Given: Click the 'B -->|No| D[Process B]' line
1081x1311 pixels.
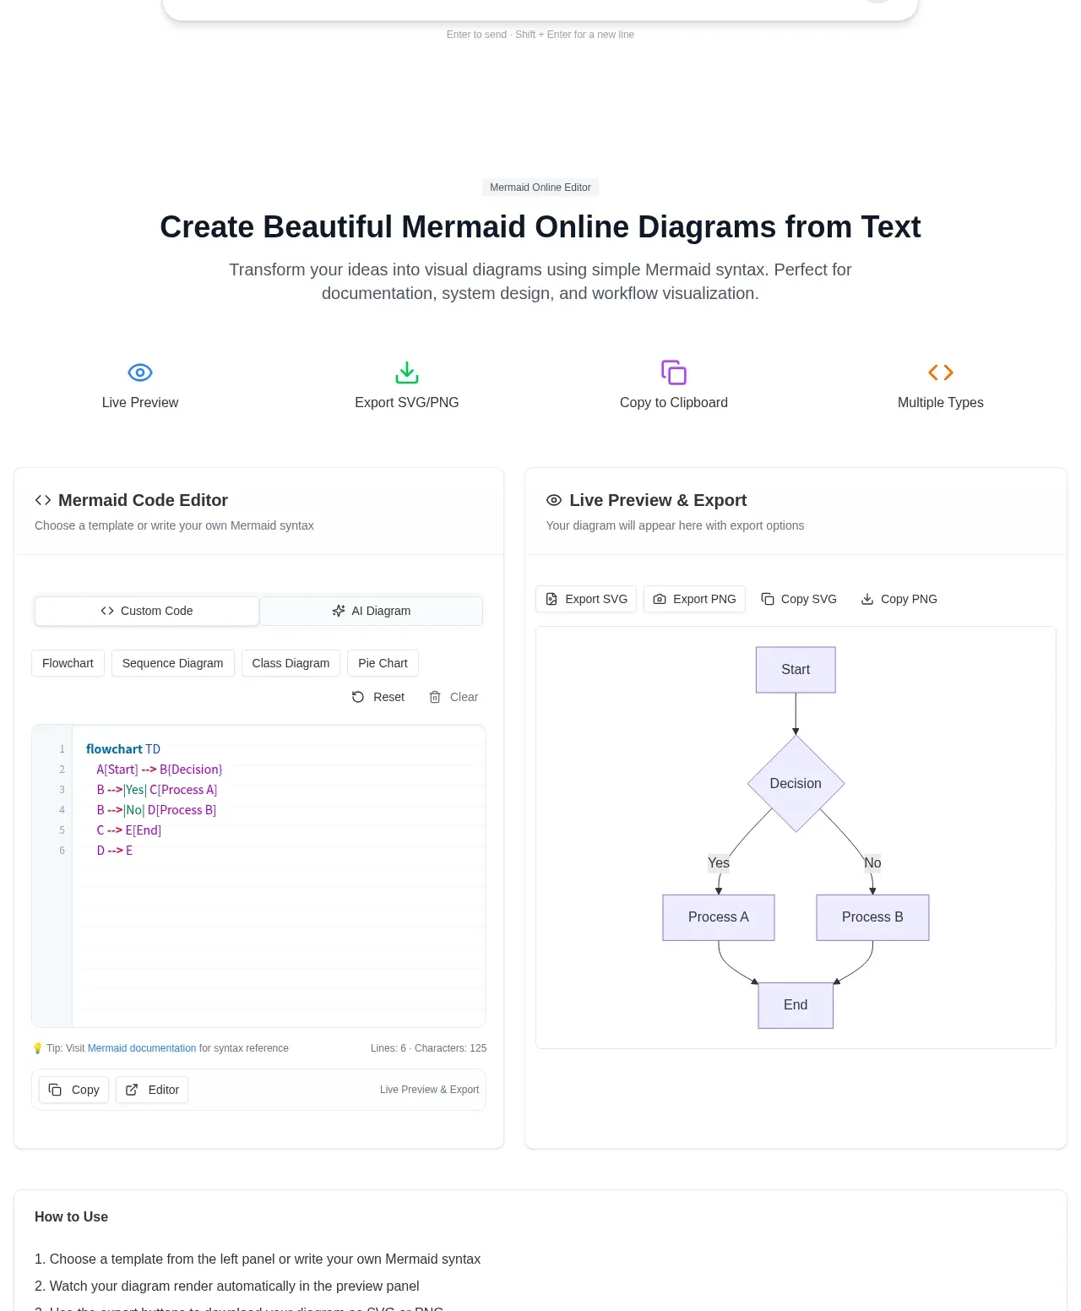Looking at the screenshot, I should (x=156, y=810).
